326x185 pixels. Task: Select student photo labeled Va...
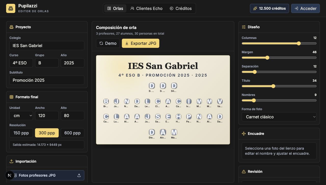pos(220,101)
